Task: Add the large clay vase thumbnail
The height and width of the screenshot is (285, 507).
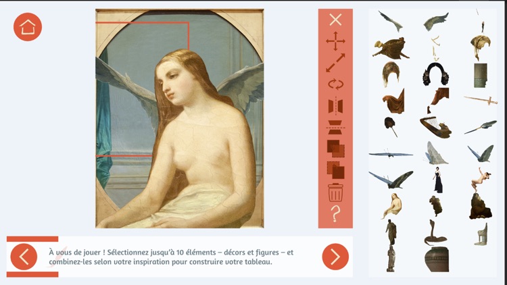Action: point(437,259)
